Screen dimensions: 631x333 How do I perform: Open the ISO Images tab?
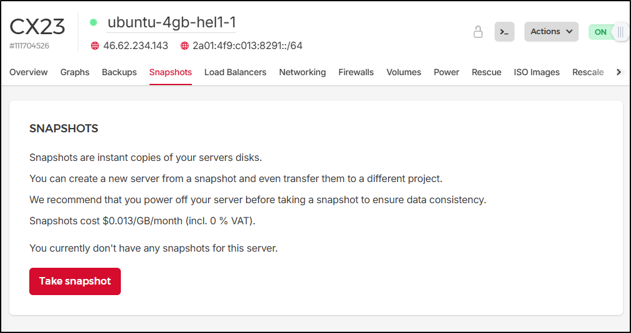point(536,72)
